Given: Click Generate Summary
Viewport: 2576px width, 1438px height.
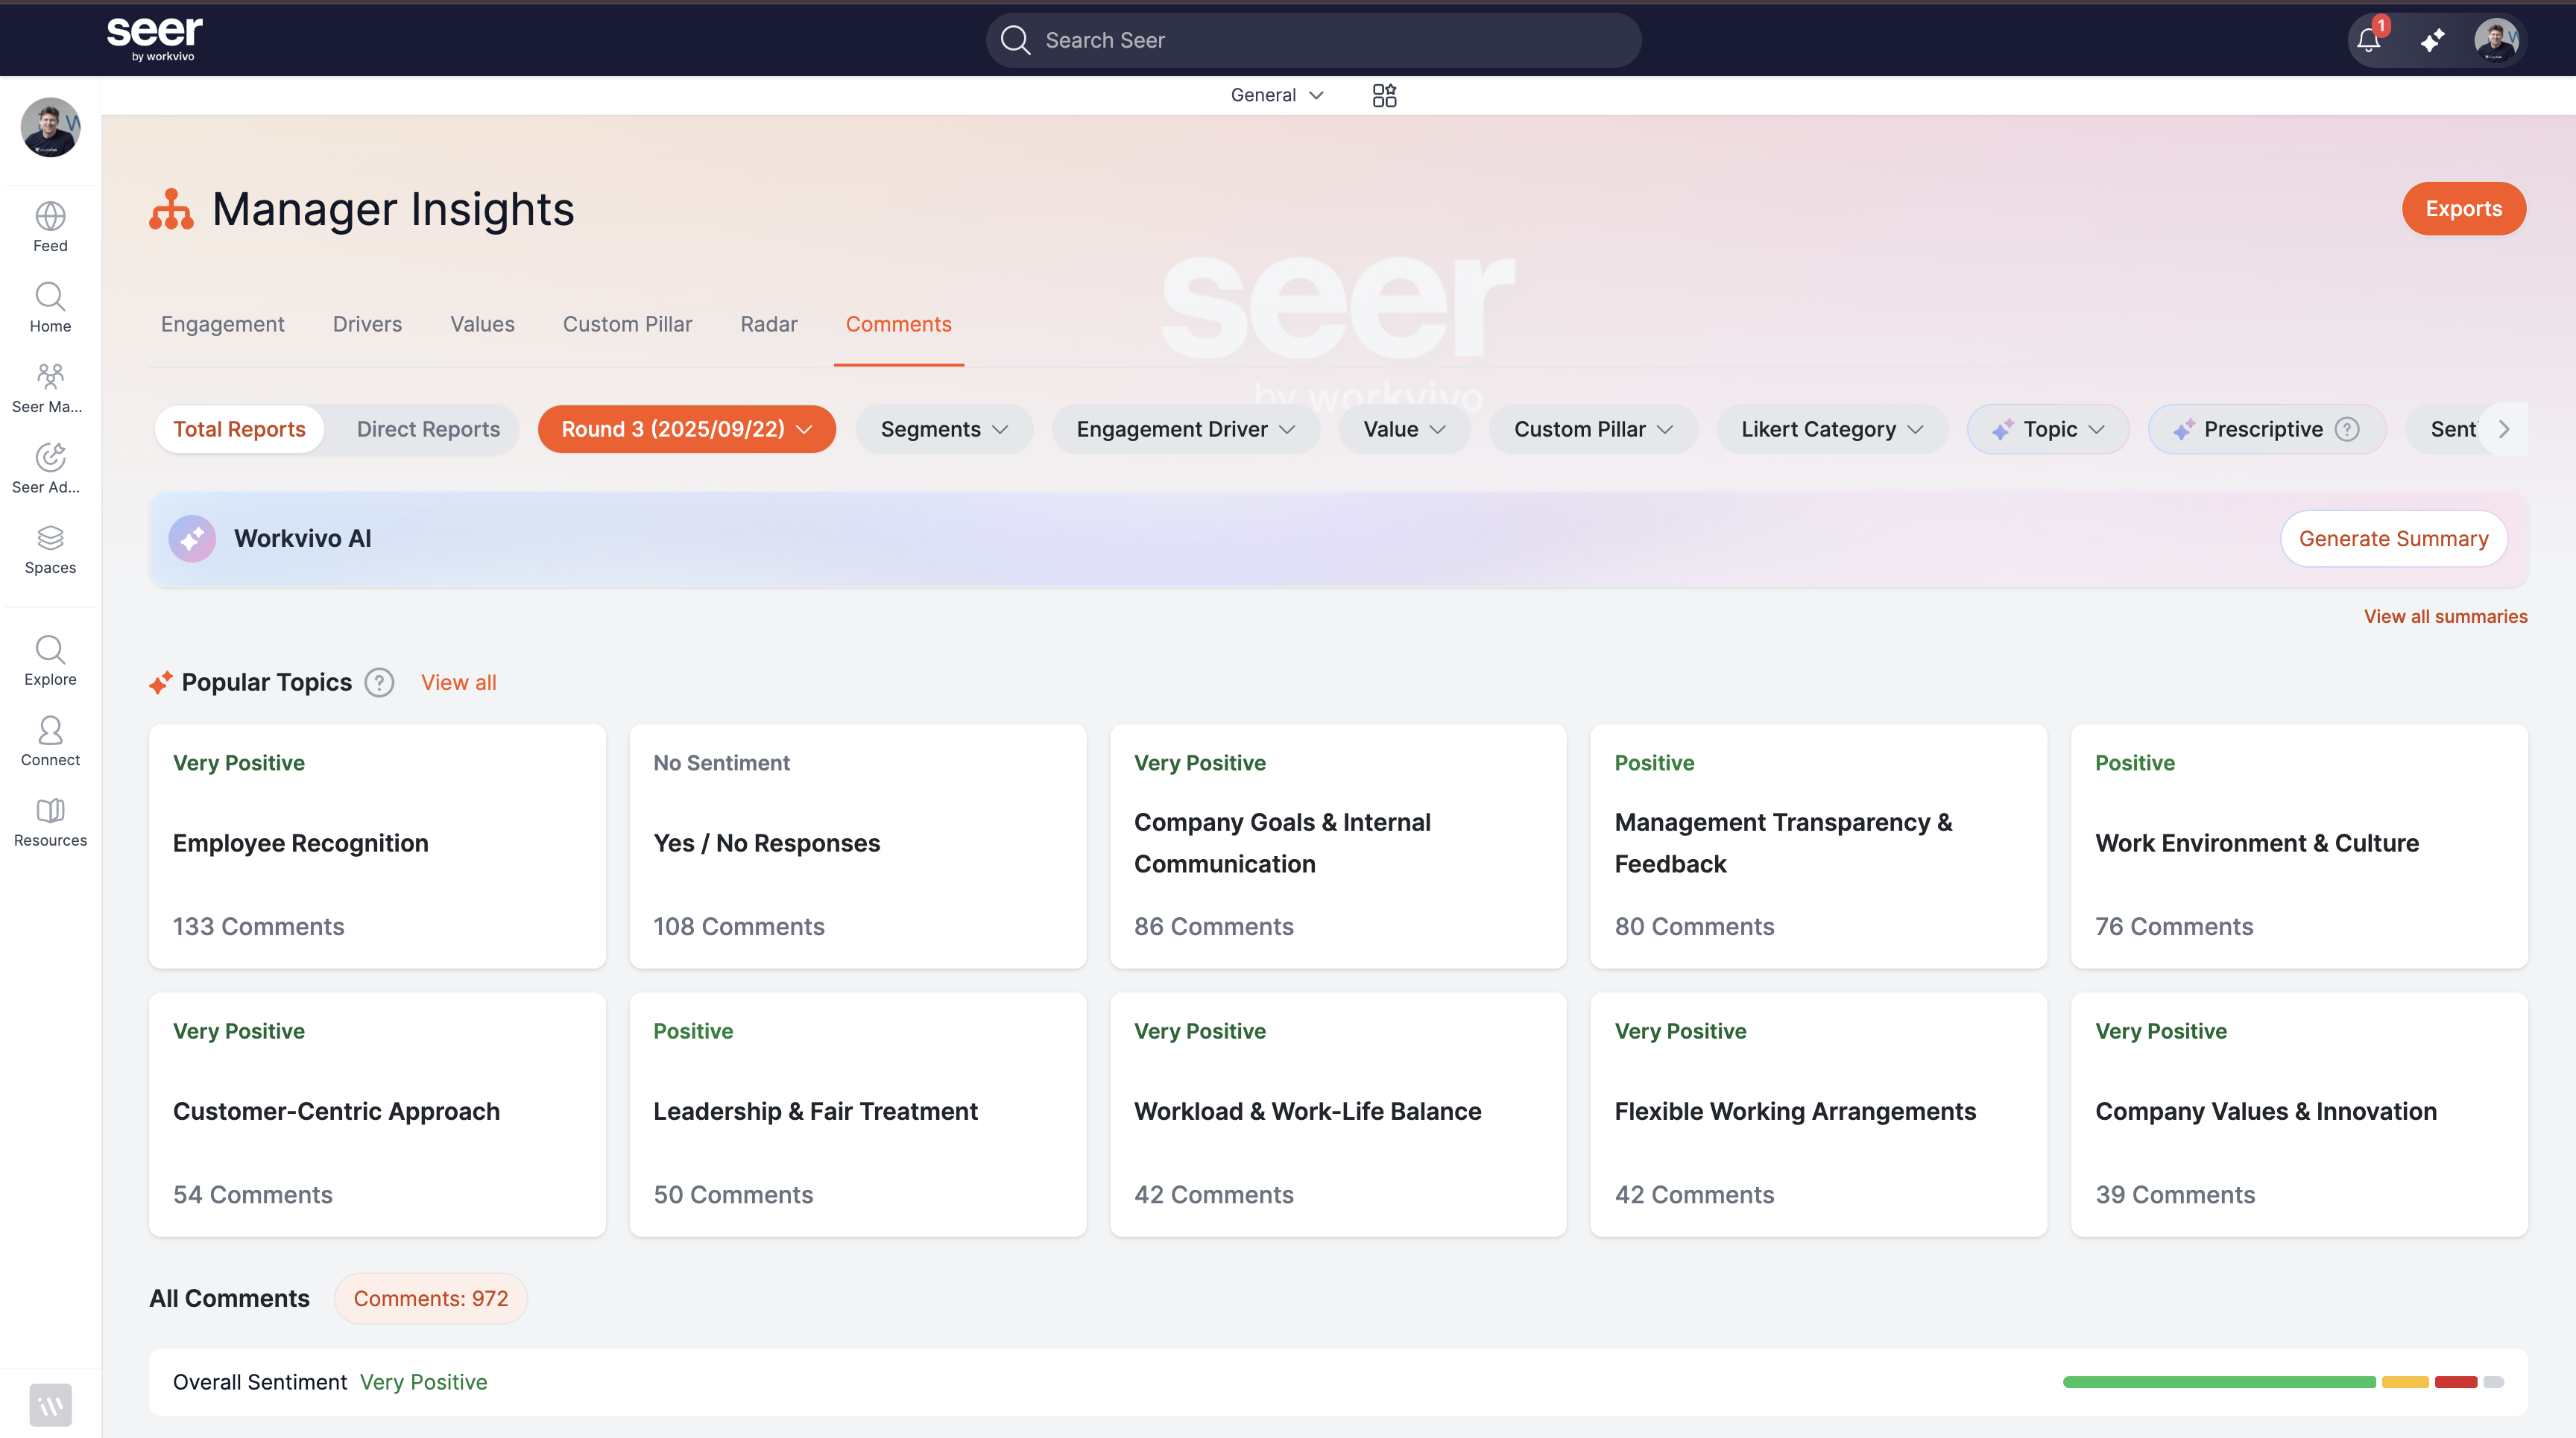Looking at the screenshot, I should [2393, 539].
